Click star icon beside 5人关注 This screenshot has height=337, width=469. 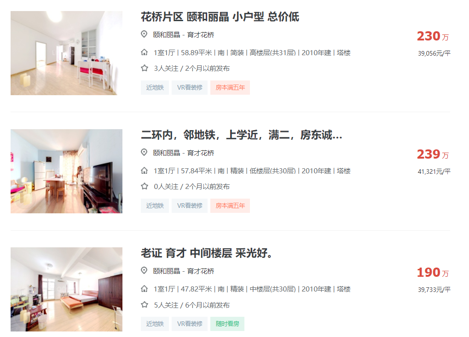pos(145,305)
